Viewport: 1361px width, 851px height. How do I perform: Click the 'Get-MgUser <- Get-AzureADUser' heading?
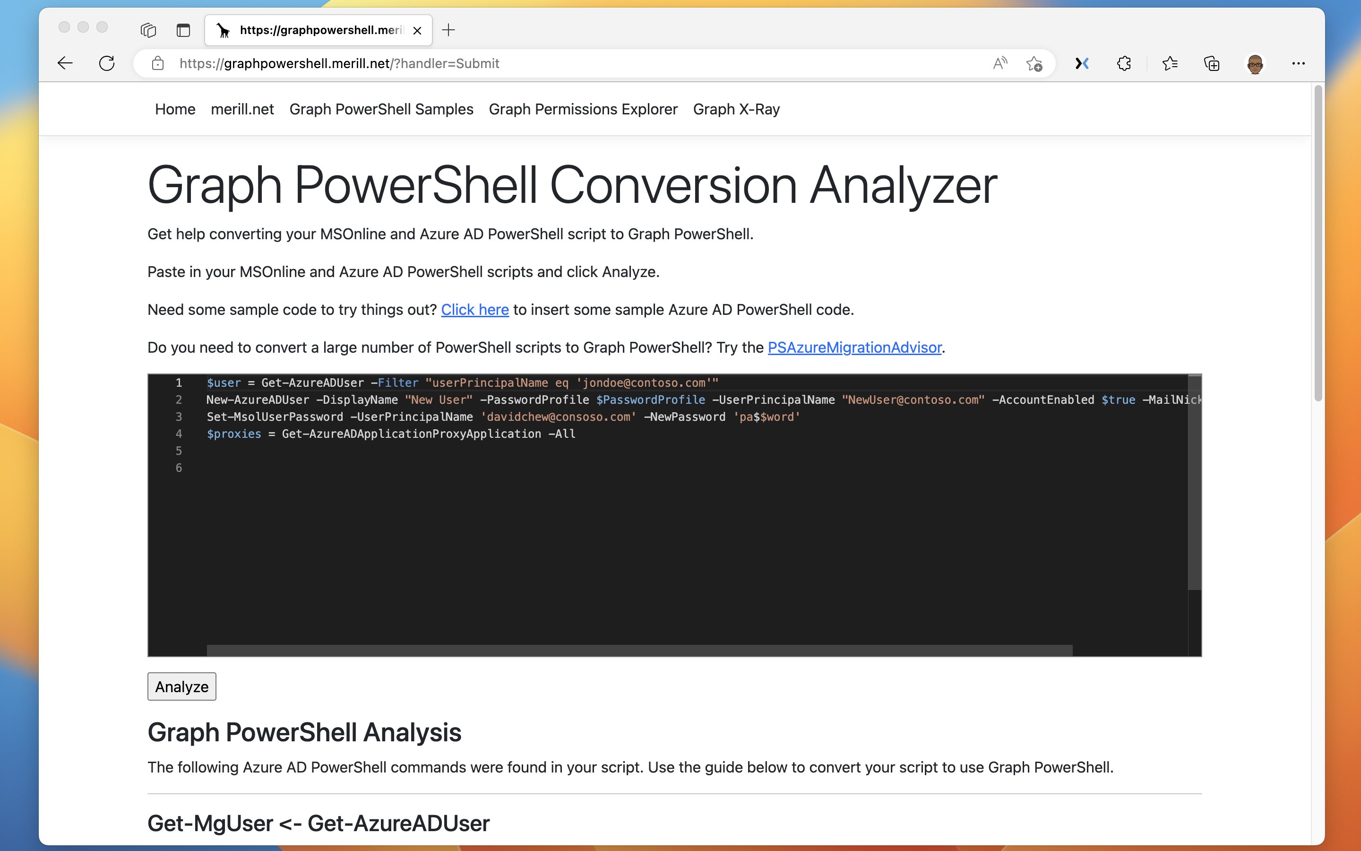(319, 824)
